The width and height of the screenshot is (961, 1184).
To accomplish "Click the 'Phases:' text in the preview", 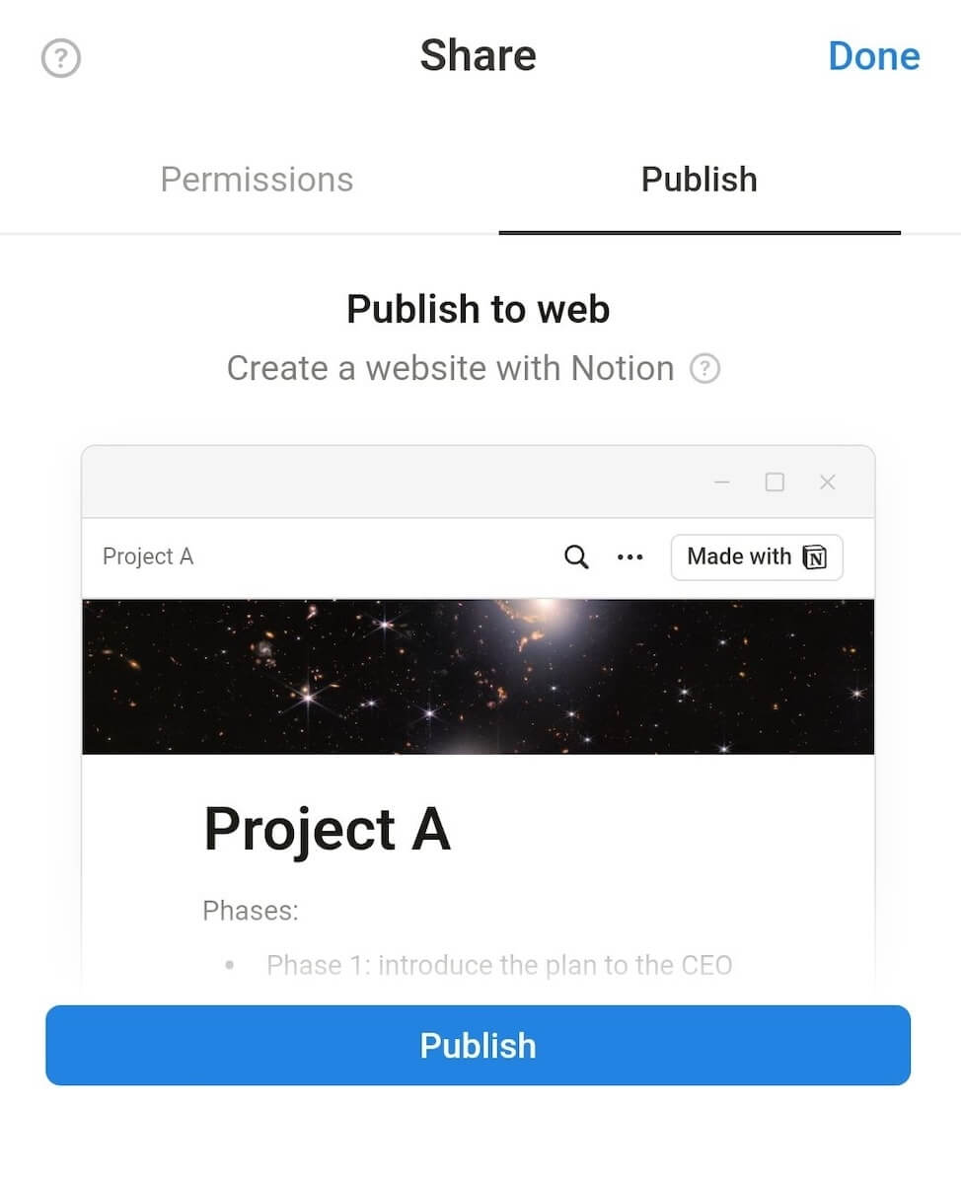I will [251, 910].
